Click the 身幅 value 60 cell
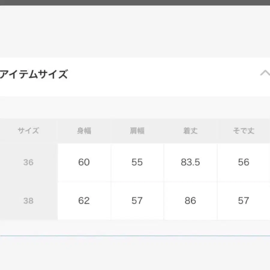Screen dimensions: 270x270 pos(84,162)
